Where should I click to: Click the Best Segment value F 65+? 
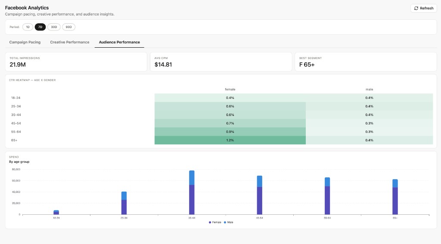(x=307, y=64)
